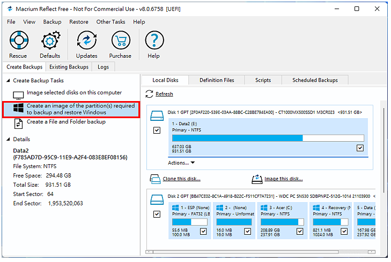Click the Free Space 294.48 GB value
This screenshot has height=262, width=391.
58,176
